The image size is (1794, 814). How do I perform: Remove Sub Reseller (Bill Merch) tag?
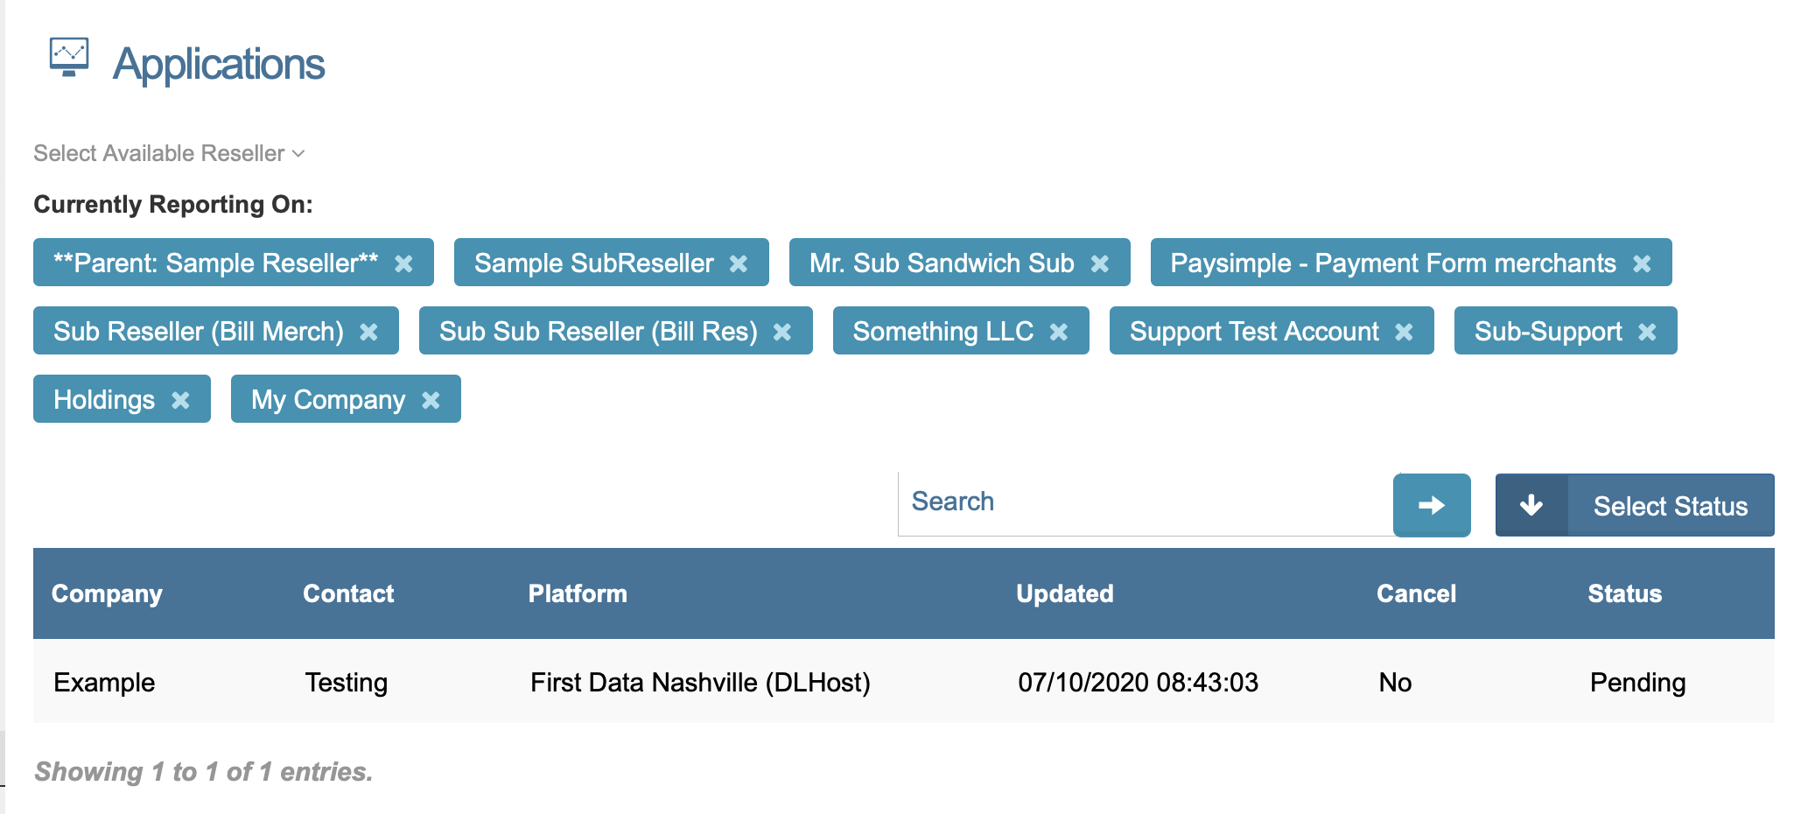[369, 332]
